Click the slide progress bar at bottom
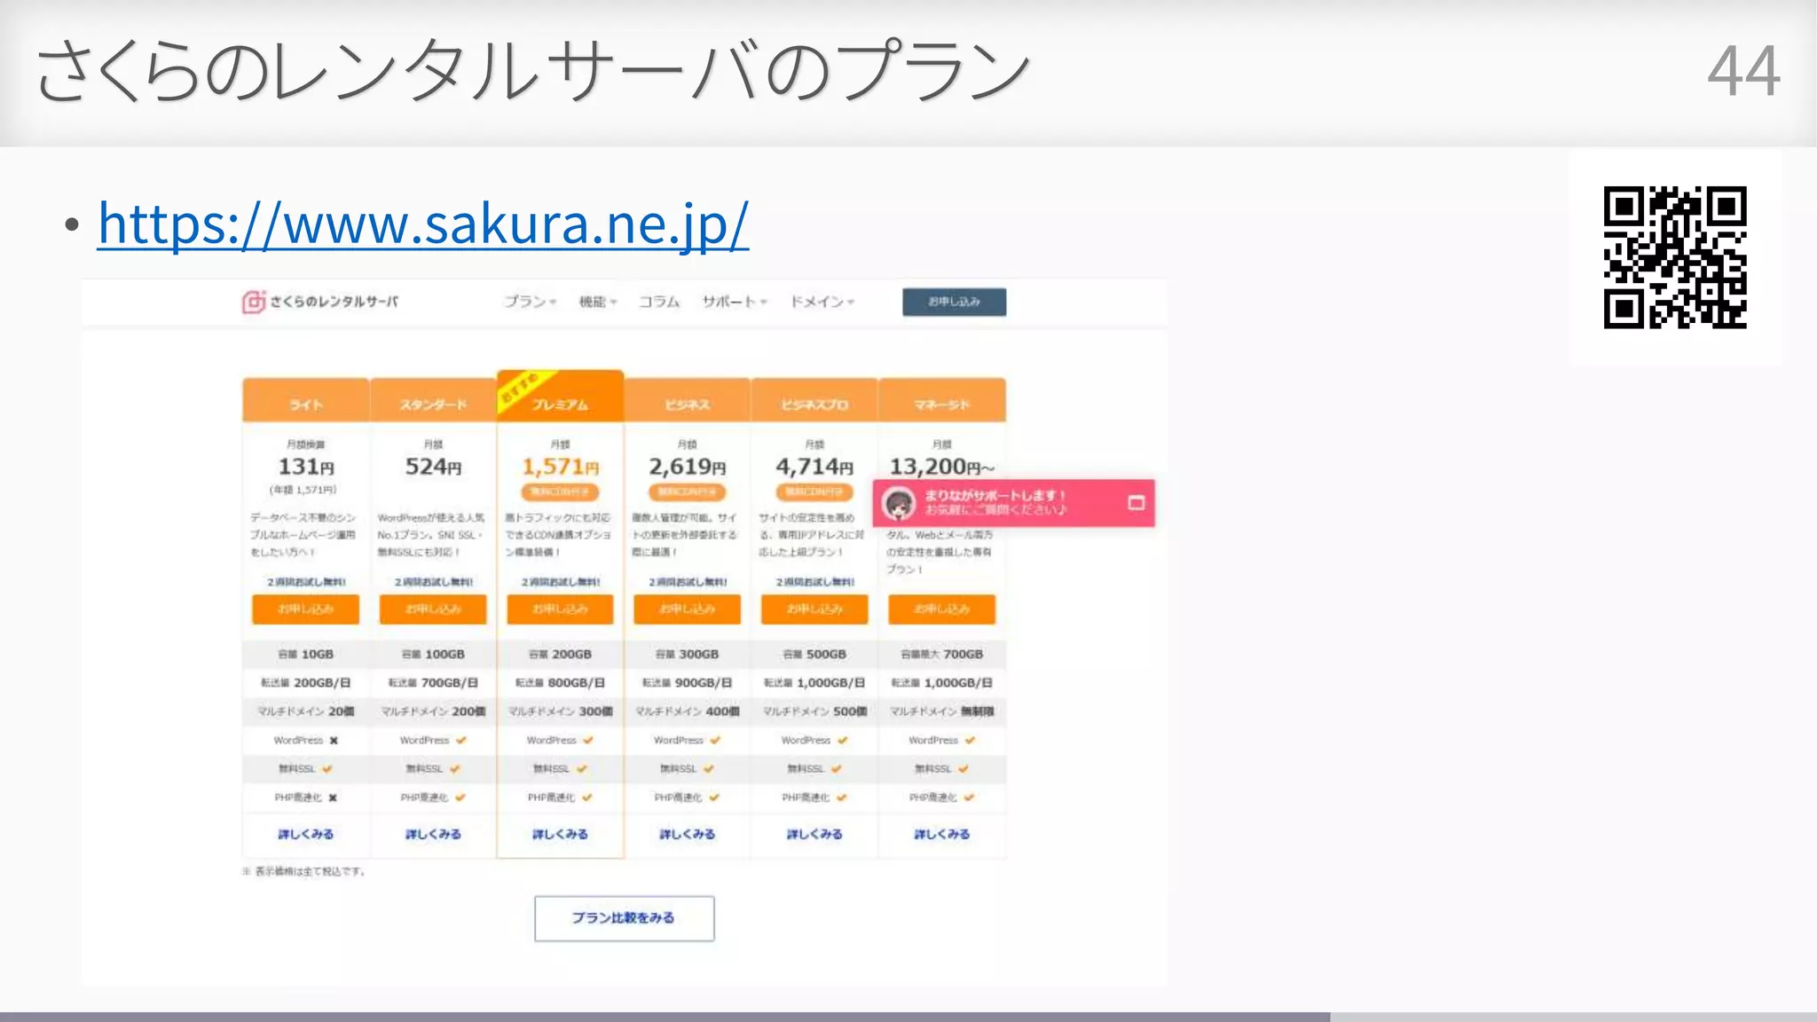 coord(908,1017)
